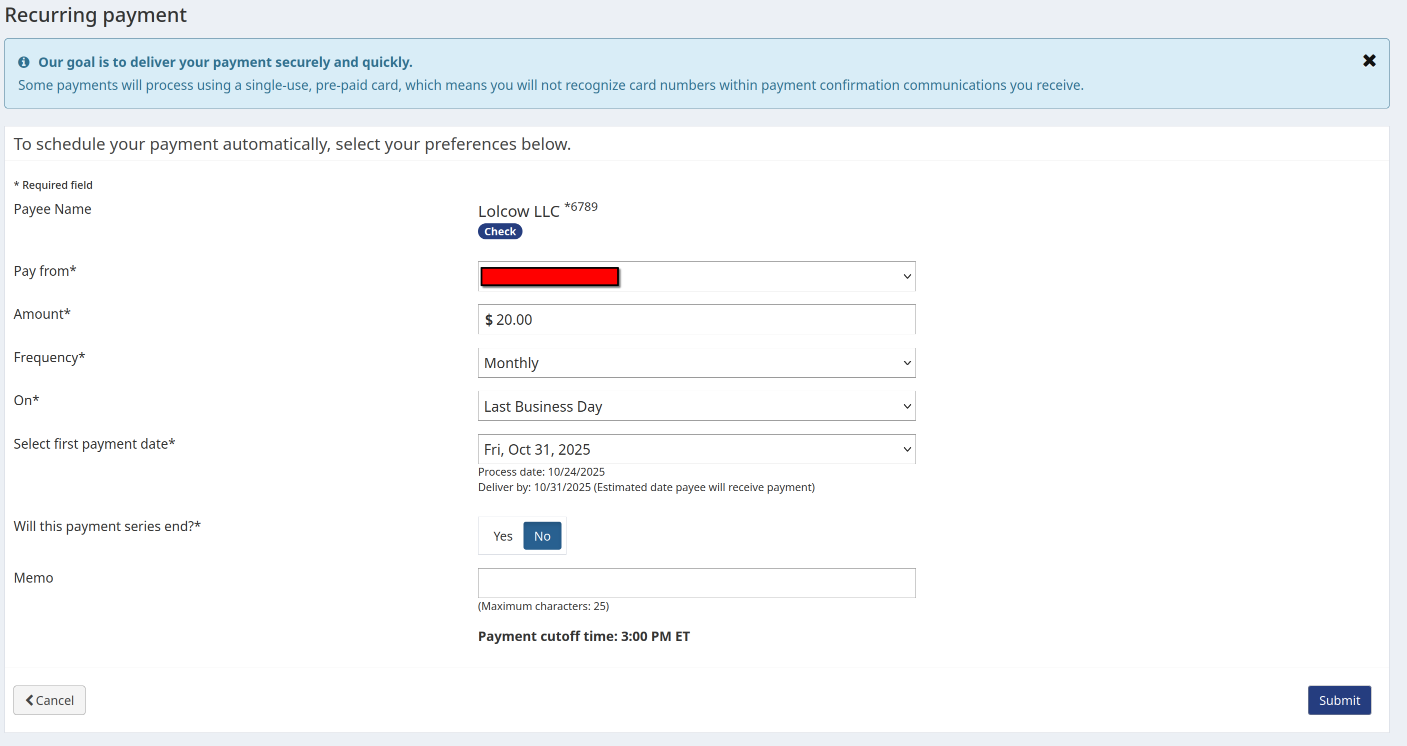
Task: Open the Frequency dropdown showing Monthly
Action: (696, 363)
